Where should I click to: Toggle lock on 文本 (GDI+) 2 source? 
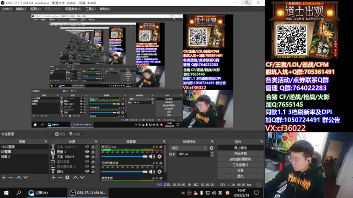coord(93,147)
